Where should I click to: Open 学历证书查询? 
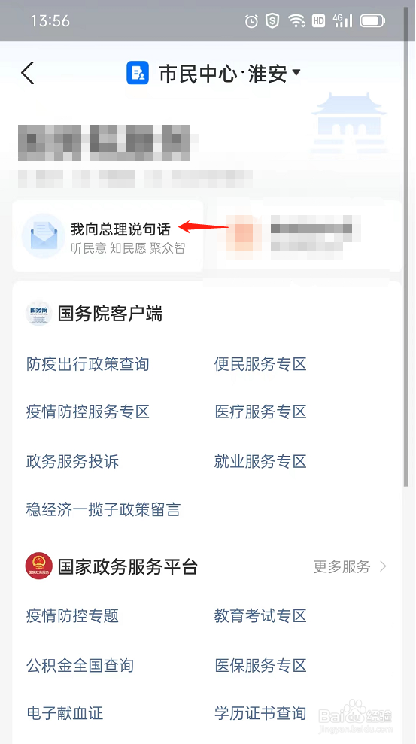260,712
